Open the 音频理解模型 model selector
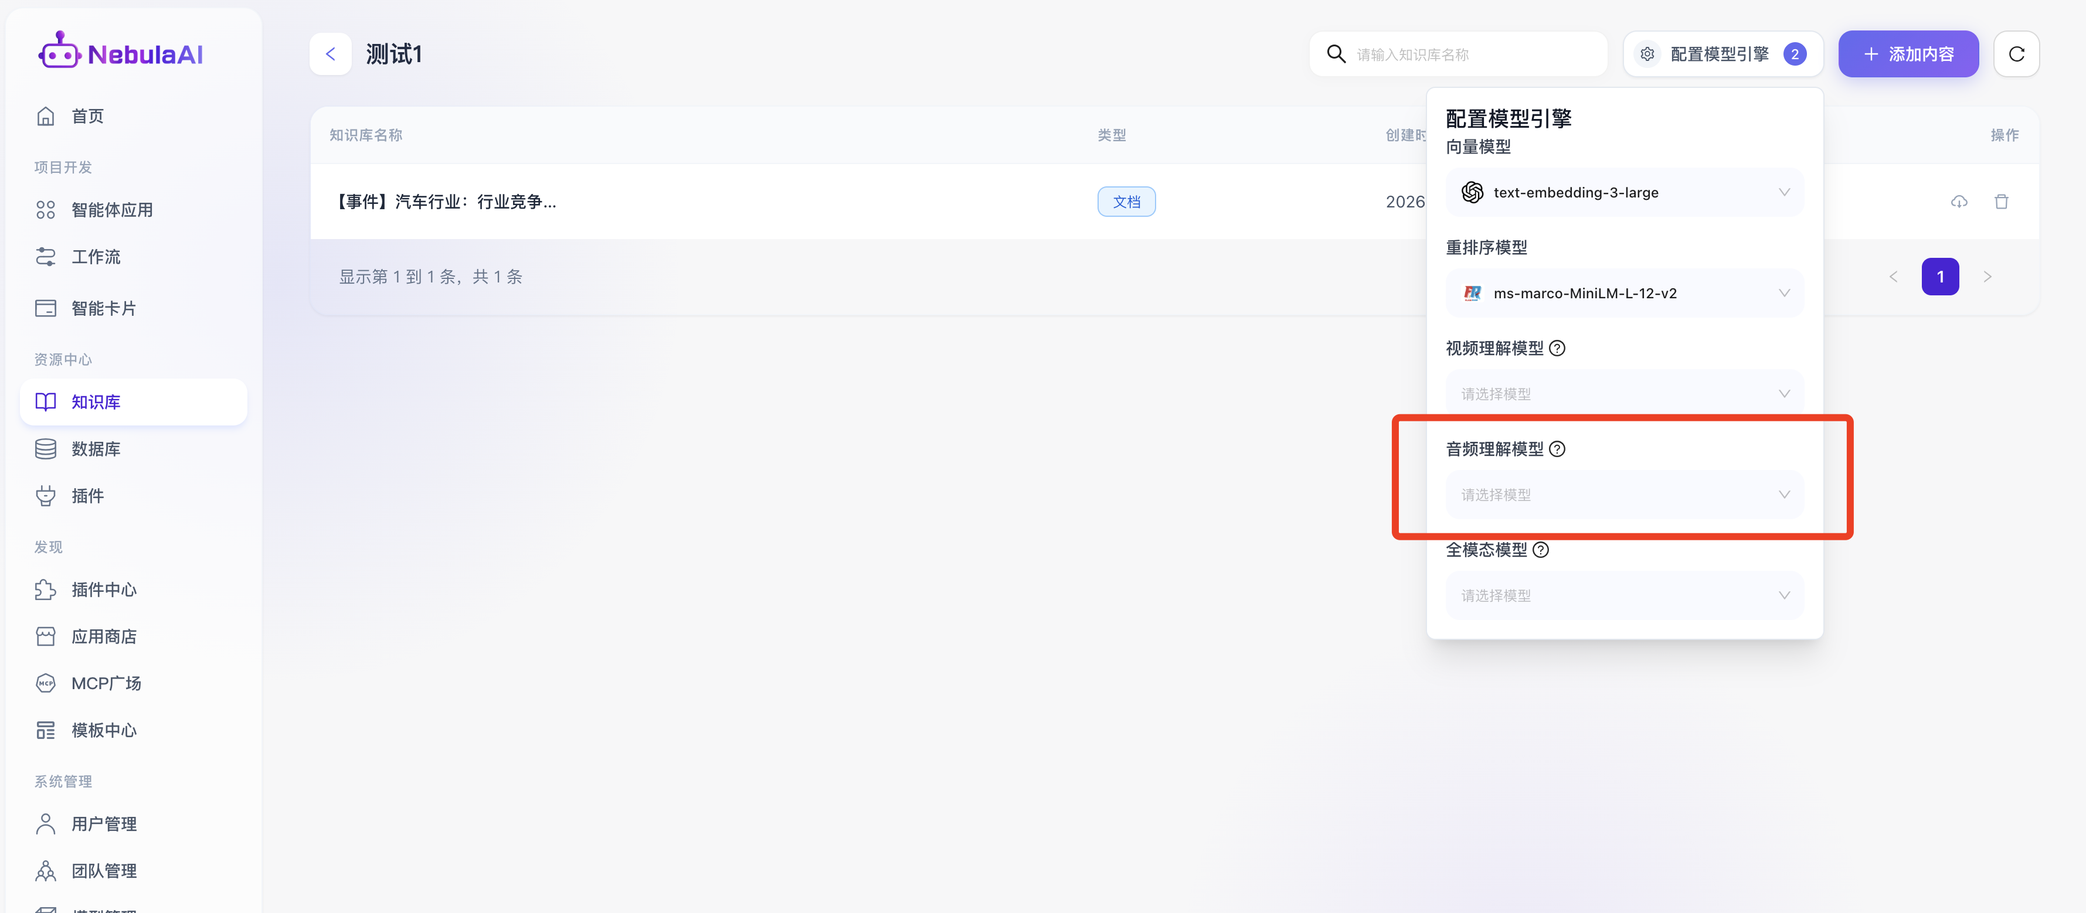The height and width of the screenshot is (913, 2086). (x=1623, y=495)
